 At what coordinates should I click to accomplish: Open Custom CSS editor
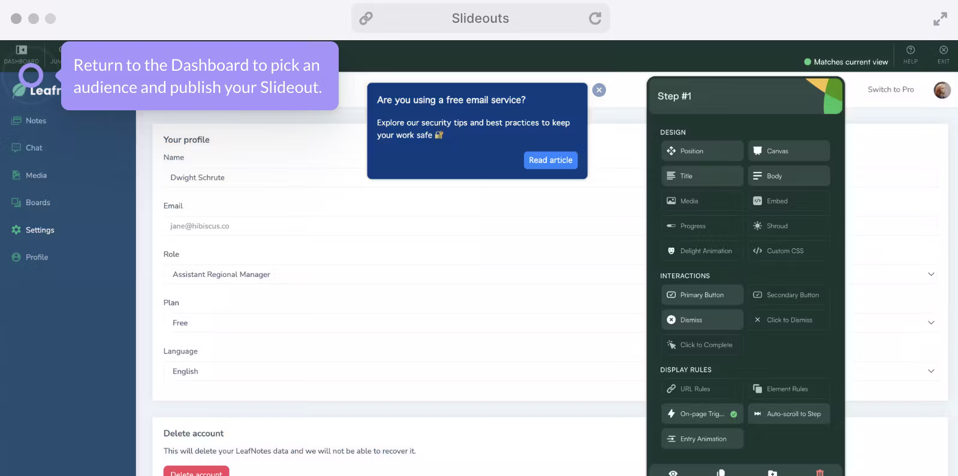[788, 251]
